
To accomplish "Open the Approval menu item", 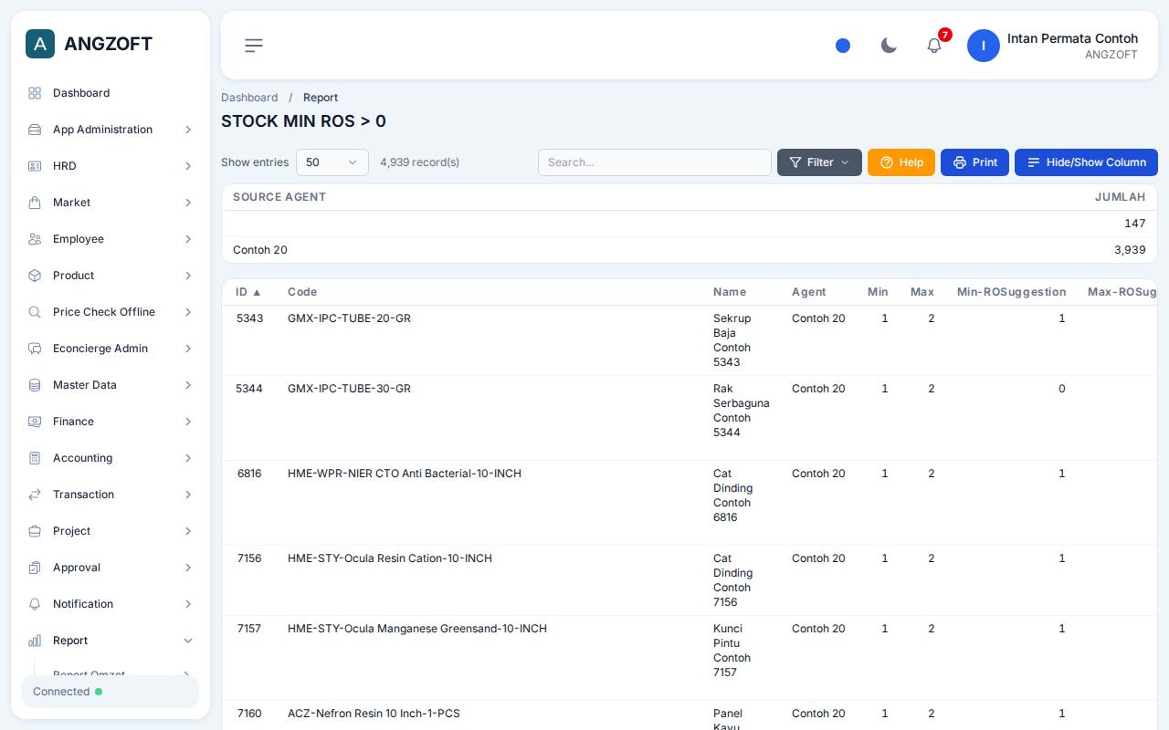I will click(111, 568).
